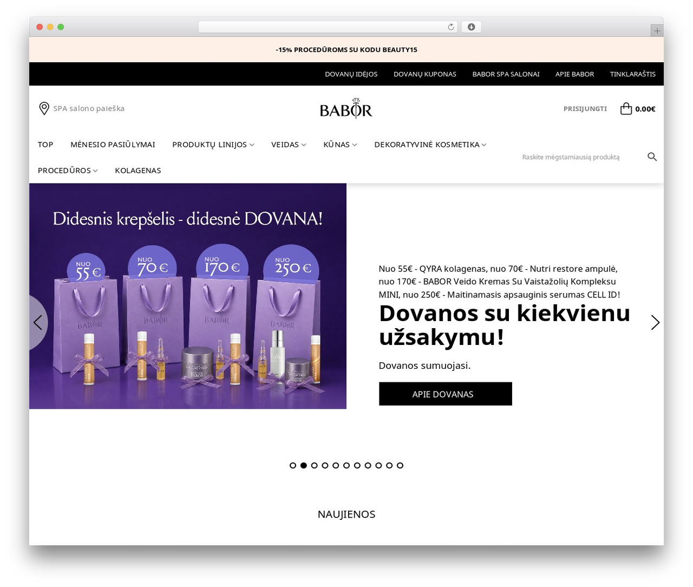Select the third carousel dot

click(x=314, y=465)
